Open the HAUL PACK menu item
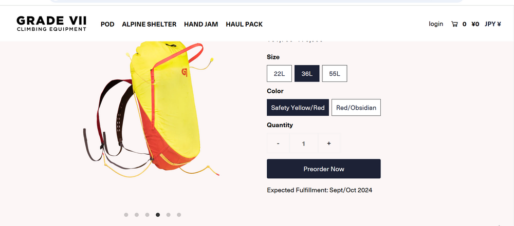 click(244, 24)
